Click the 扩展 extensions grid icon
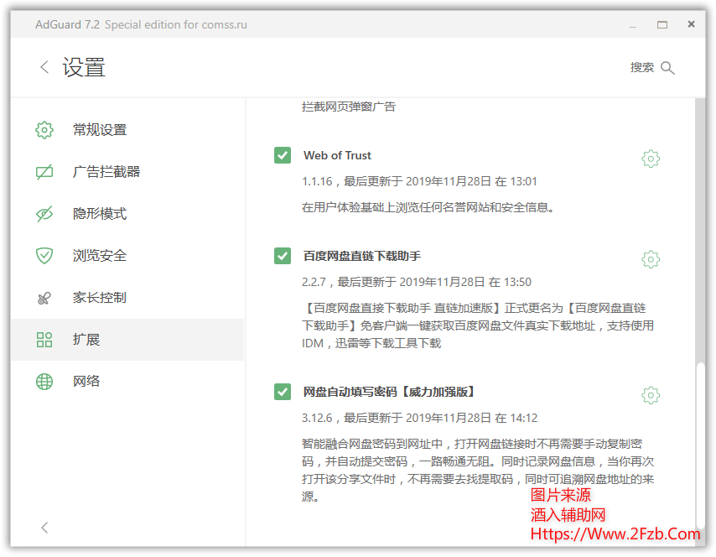The image size is (716, 557). pos(44,340)
